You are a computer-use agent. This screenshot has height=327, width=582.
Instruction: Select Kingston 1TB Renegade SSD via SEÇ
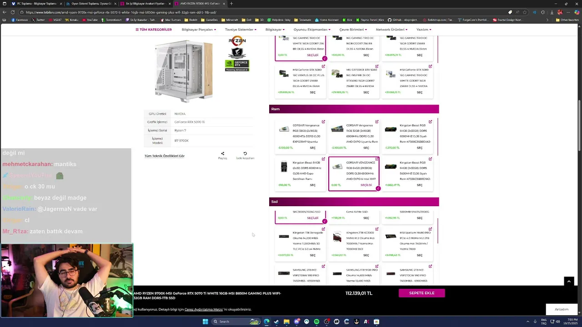(312, 255)
